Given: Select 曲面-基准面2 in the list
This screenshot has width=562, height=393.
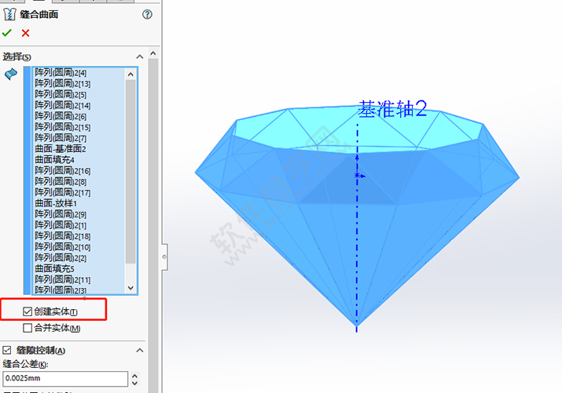Looking at the screenshot, I should pos(61,149).
